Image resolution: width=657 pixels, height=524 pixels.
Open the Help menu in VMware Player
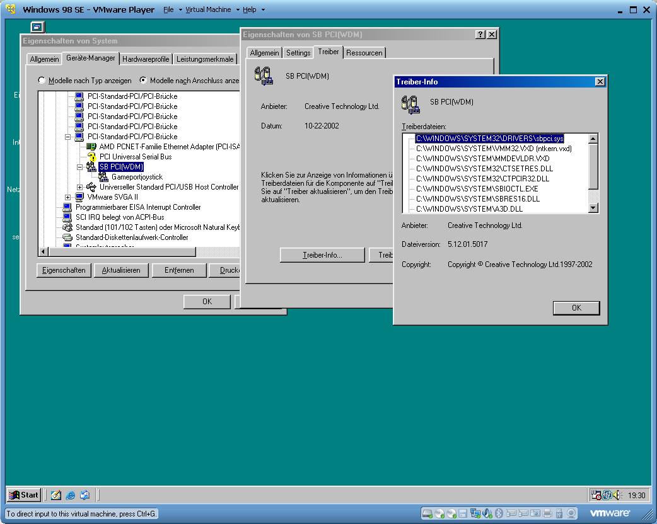tap(249, 9)
